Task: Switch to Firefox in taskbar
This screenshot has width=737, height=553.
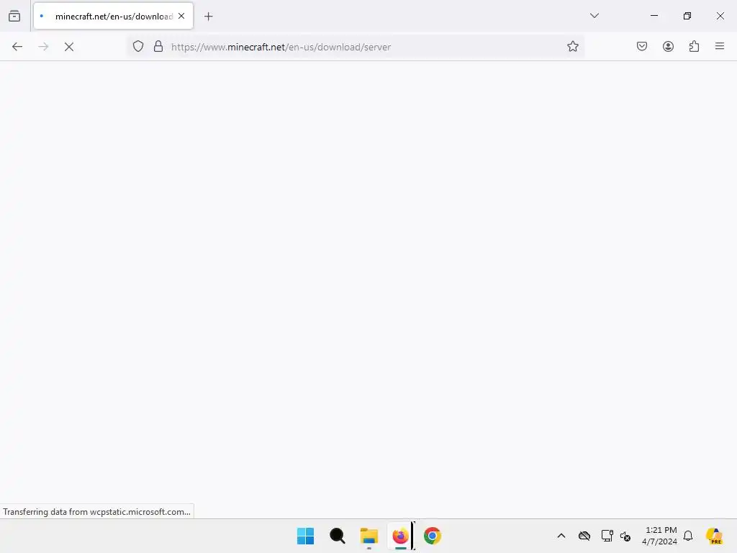Action: coord(400,536)
